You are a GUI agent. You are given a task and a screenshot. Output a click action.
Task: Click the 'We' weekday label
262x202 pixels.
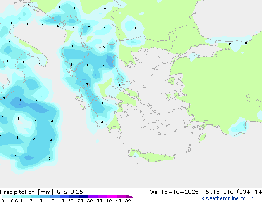point(154,192)
